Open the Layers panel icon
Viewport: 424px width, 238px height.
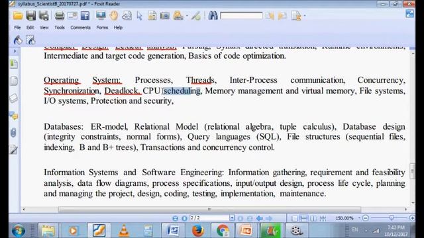click(13, 99)
